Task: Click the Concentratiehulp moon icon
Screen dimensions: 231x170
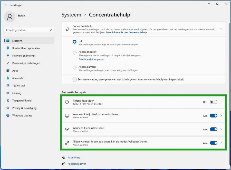Action: tap(67, 29)
